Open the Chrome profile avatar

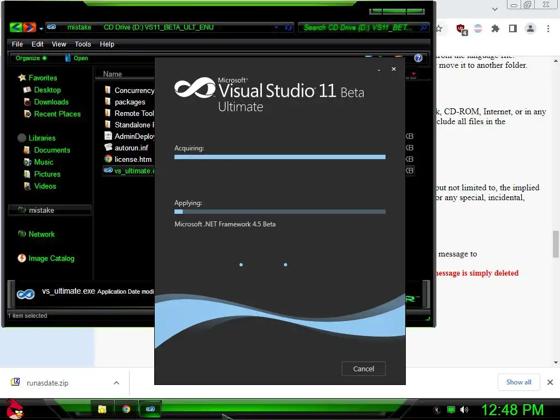point(530,28)
